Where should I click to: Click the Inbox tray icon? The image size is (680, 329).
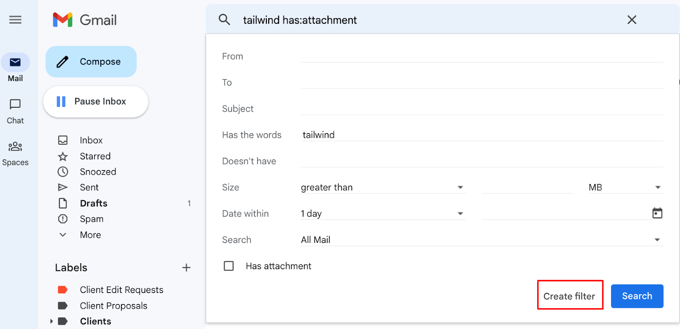pos(63,140)
